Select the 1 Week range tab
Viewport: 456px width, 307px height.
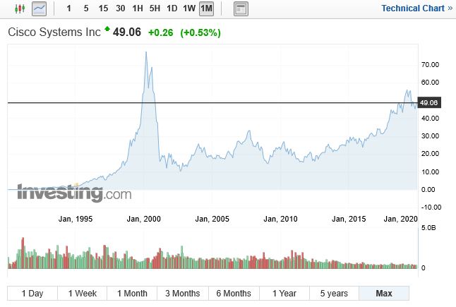83,294
